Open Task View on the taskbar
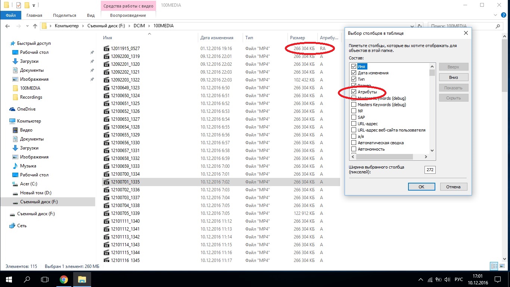 coord(45,279)
